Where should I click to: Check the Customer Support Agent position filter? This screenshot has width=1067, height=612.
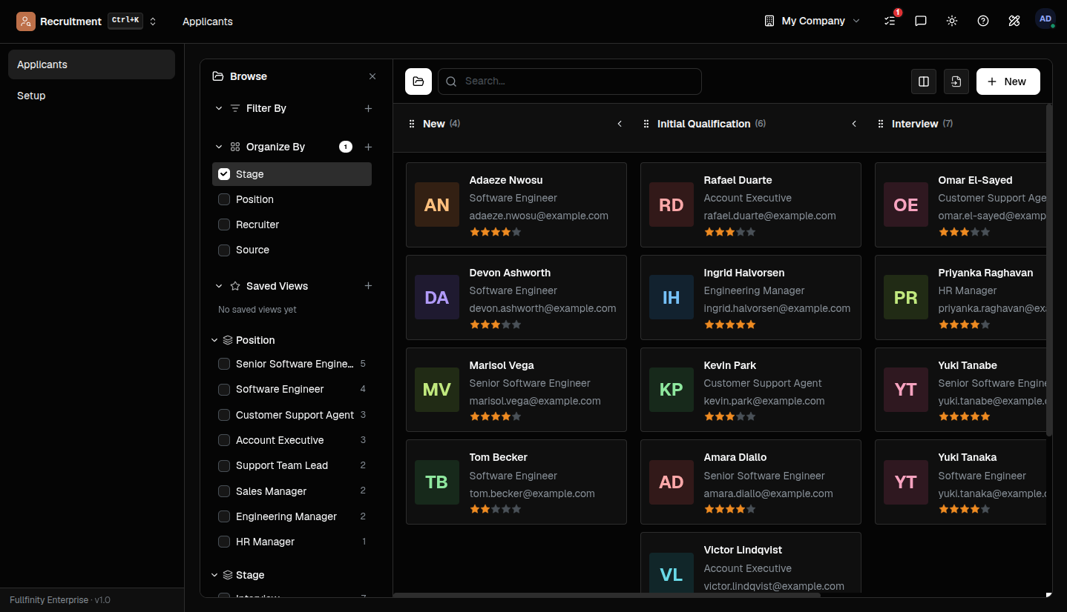(224, 415)
